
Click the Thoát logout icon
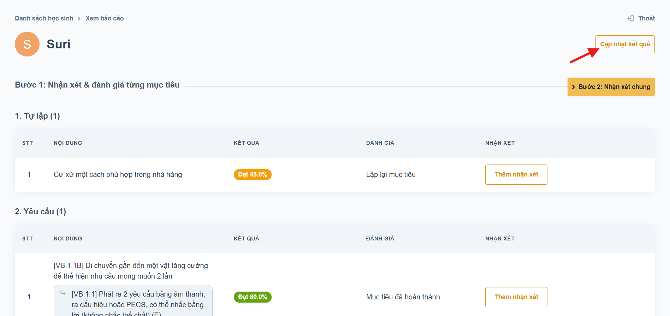point(631,18)
